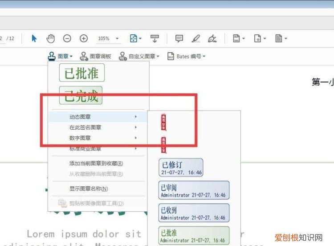Image resolution: width=334 pixels, height=246 pixels.
Task: Click 显示图章名称(N) menu entry
Action: click(x=89, y=189)
